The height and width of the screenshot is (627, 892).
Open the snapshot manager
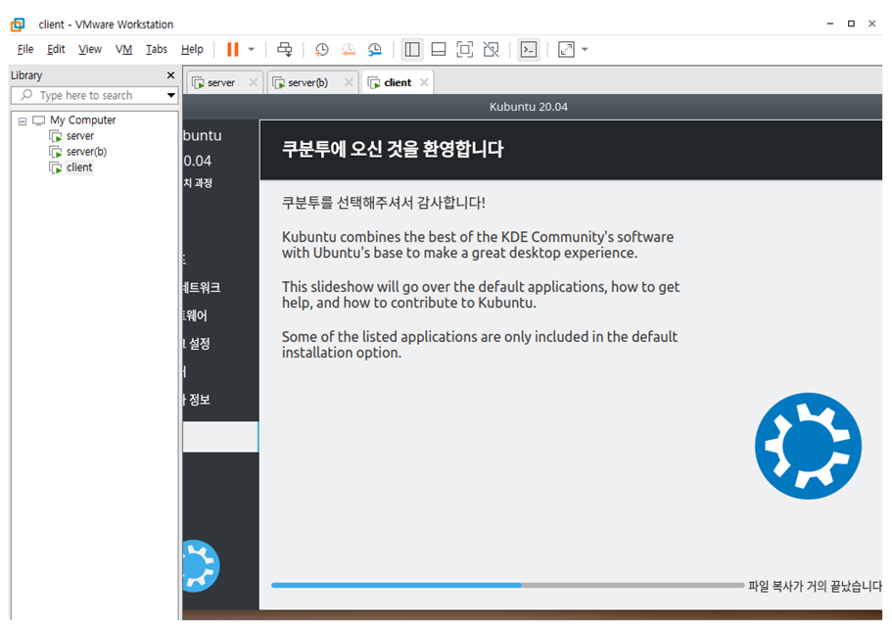tap(374, 50)
